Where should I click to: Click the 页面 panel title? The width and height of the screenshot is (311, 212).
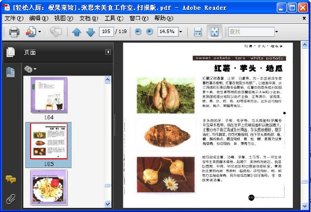tap(30, 52)
